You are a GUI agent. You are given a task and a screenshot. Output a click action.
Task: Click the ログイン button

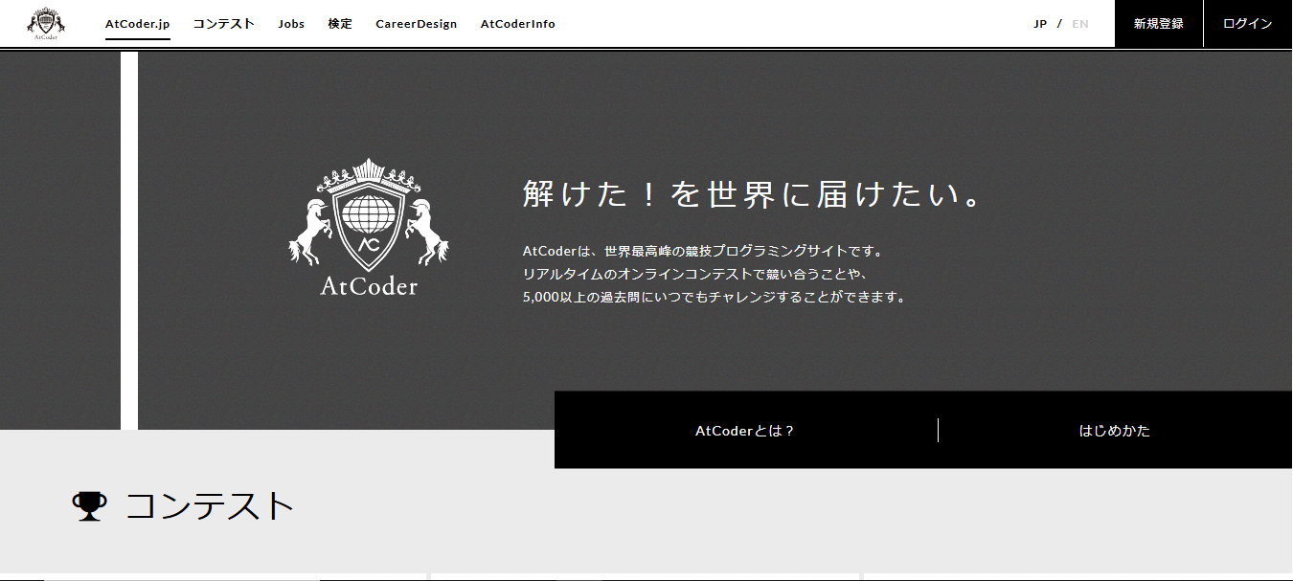point(1248,24)
